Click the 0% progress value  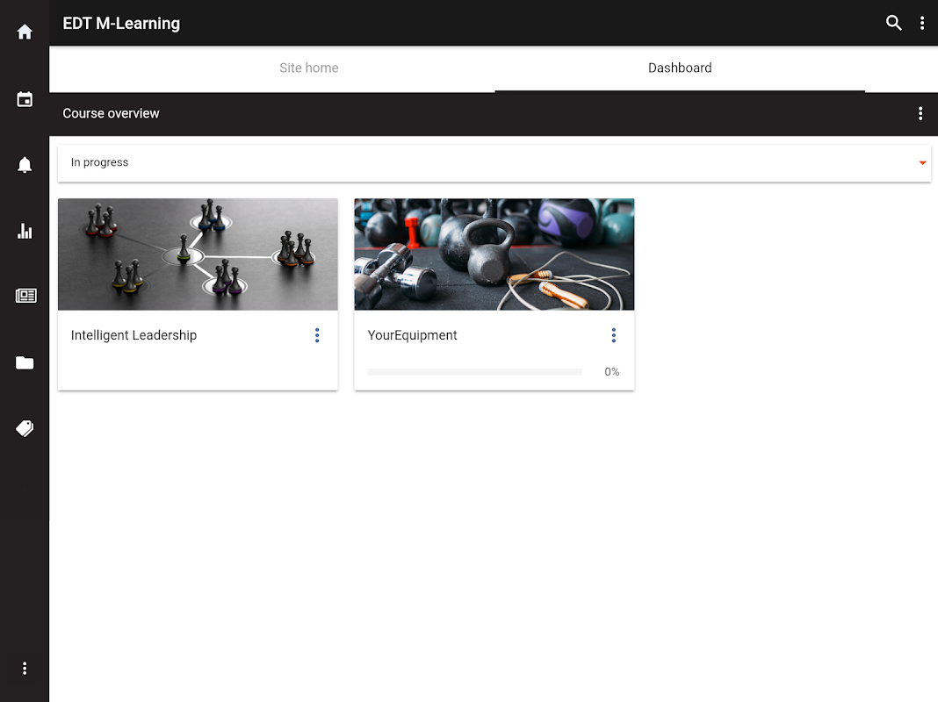(x=611, y=371)
